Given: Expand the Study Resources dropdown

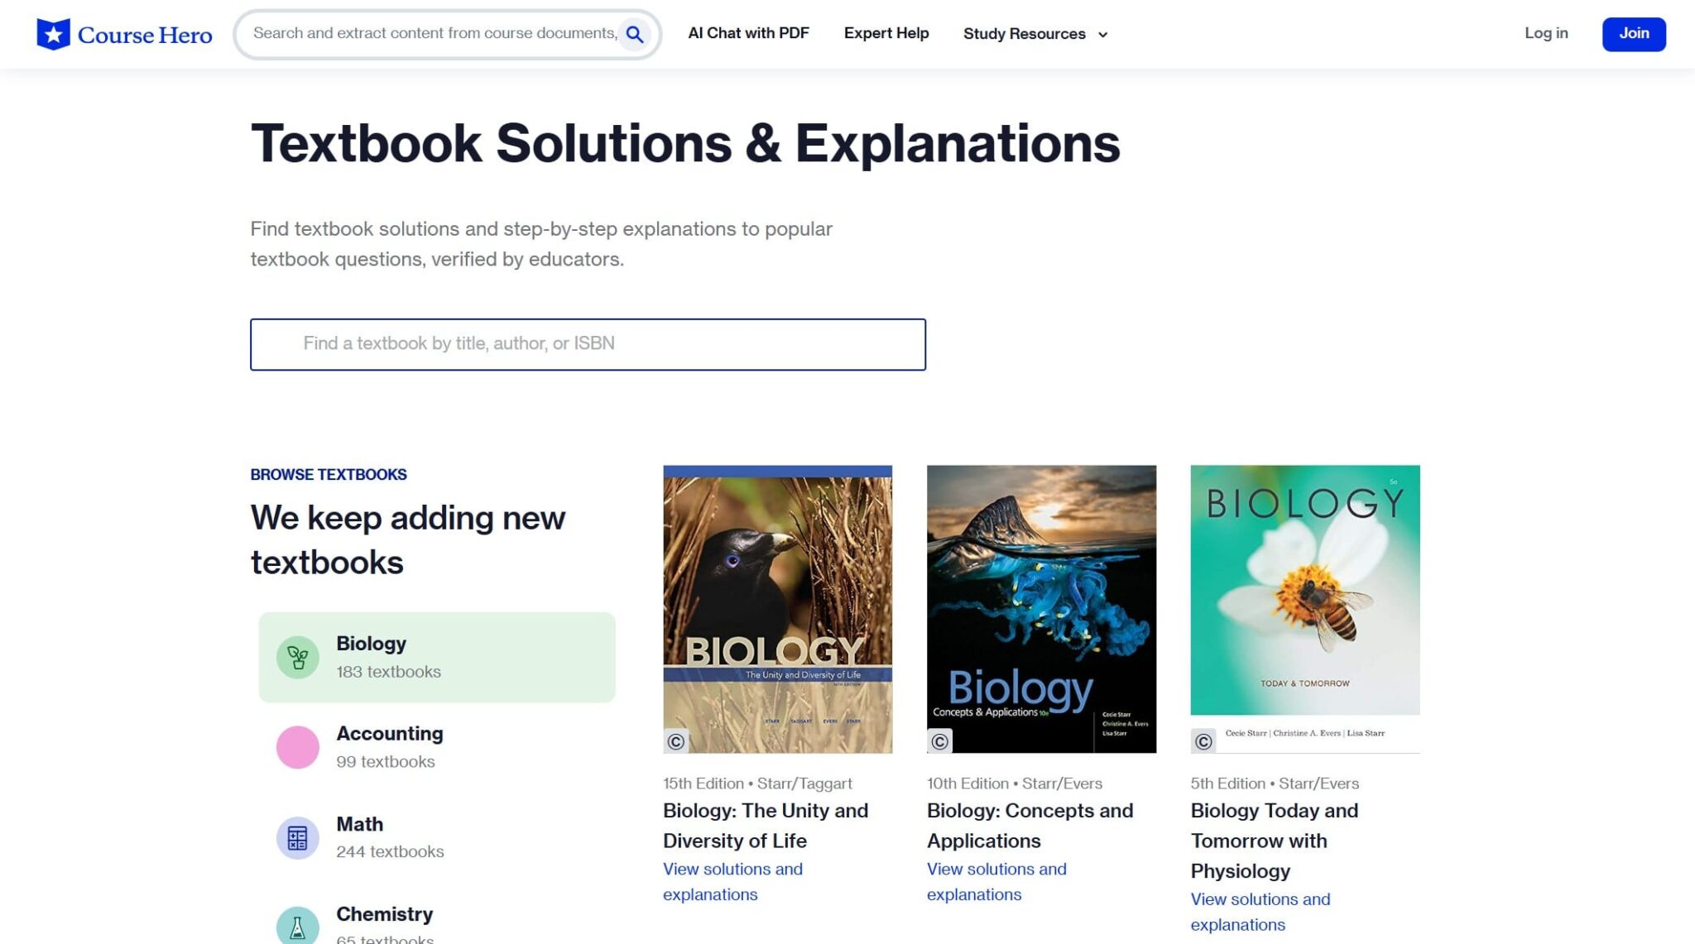Looking at the screenshot, I should point(1035,34).
